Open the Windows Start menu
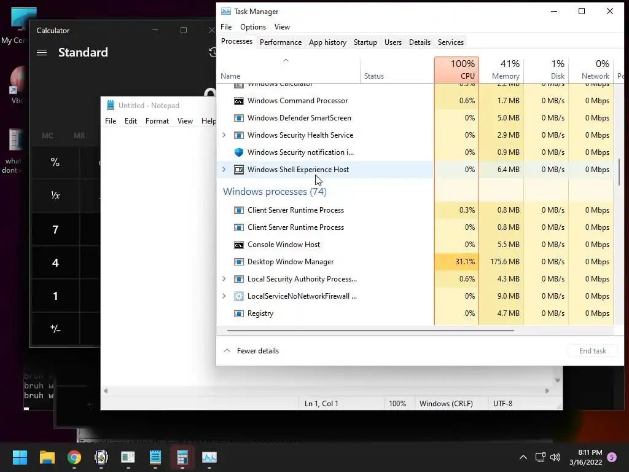This screenshot has width=629, height=472. click(20, 457)
